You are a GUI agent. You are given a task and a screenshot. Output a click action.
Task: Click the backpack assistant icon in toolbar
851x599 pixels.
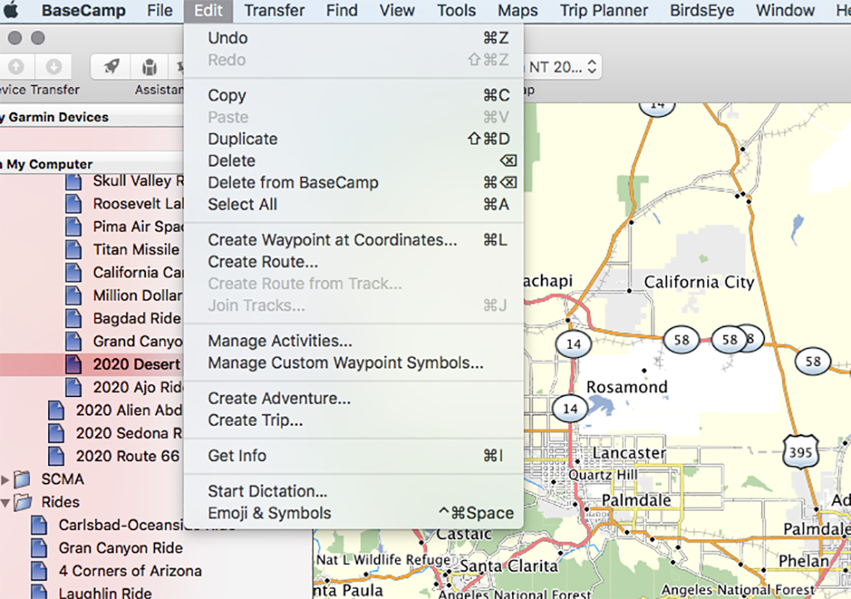point(150,66)
